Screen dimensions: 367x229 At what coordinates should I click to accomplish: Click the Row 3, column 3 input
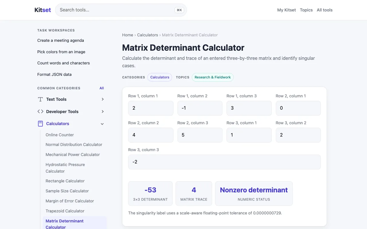pos(225,162)
